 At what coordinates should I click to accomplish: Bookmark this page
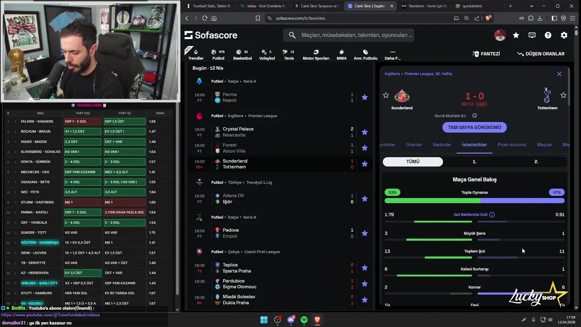pyautogui.click(x=258, y=18)
